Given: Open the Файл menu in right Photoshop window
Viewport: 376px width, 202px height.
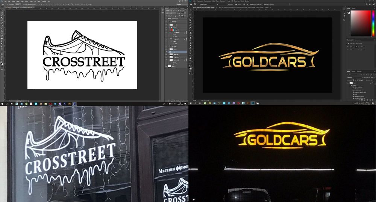Looking at the screenshot, I should (x=194, y=1).
